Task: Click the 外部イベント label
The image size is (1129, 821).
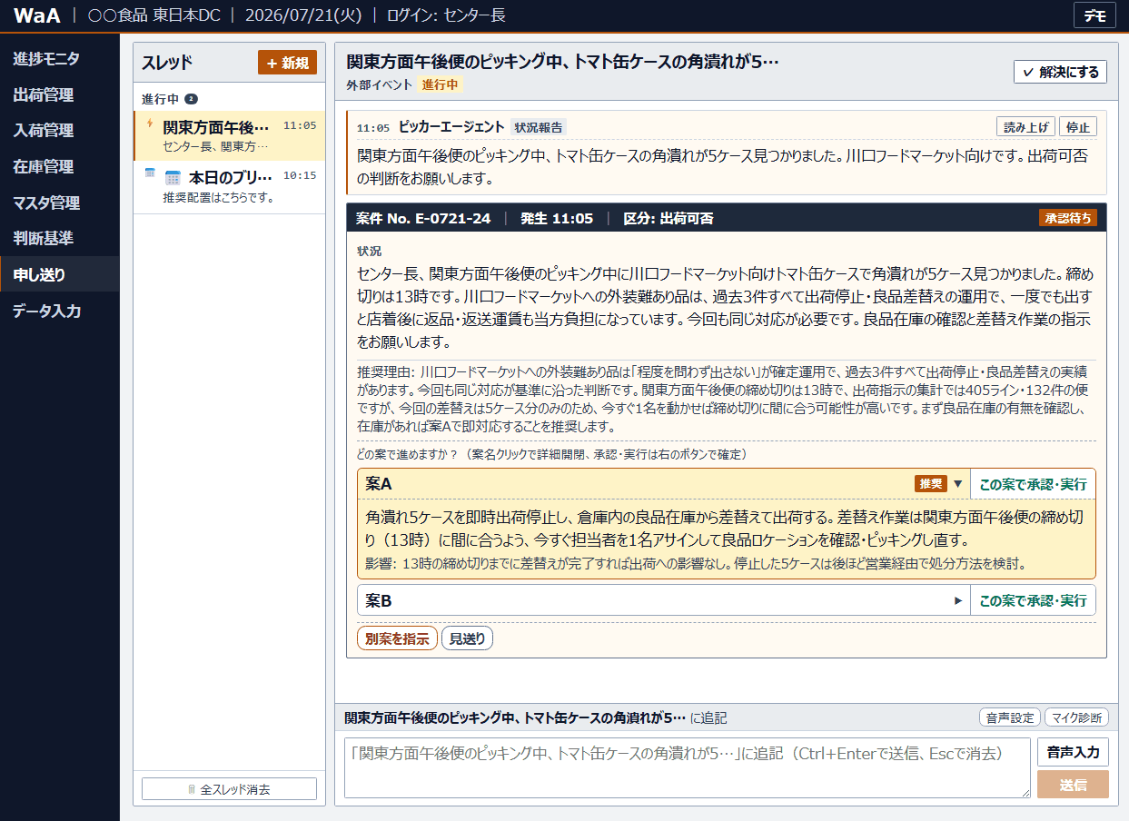Action: (x=380, y=84)
